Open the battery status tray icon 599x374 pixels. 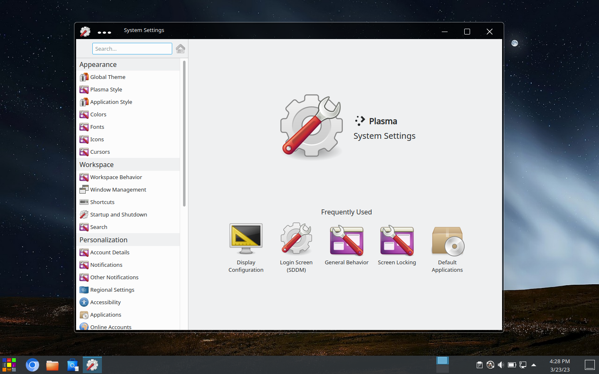[x=512, y=365]
